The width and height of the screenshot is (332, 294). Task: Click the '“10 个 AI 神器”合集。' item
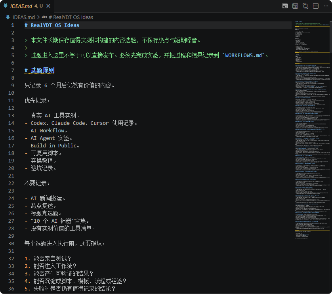[x=60, y=221]
